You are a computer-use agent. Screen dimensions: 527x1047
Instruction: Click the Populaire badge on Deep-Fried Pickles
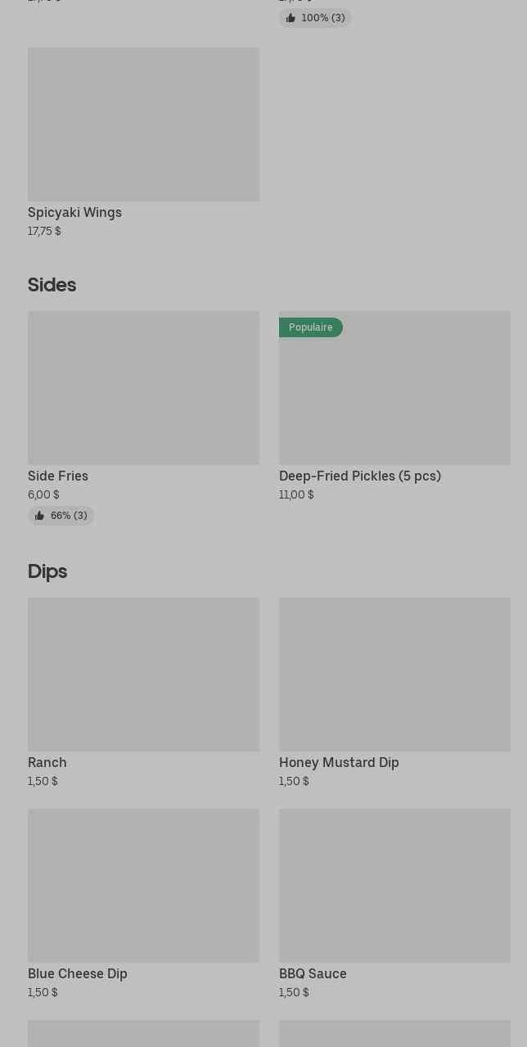[x=311, y=327]
